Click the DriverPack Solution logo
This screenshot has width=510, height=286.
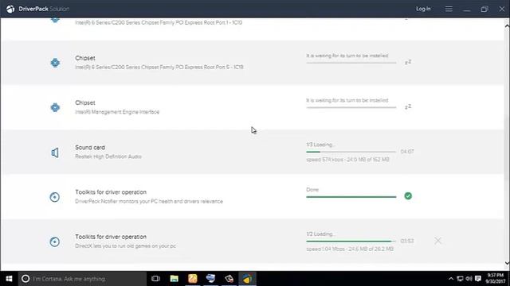point(10,9)
